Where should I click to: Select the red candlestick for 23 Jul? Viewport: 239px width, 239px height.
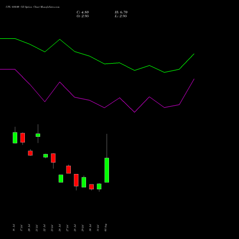[x=53, y=158]
